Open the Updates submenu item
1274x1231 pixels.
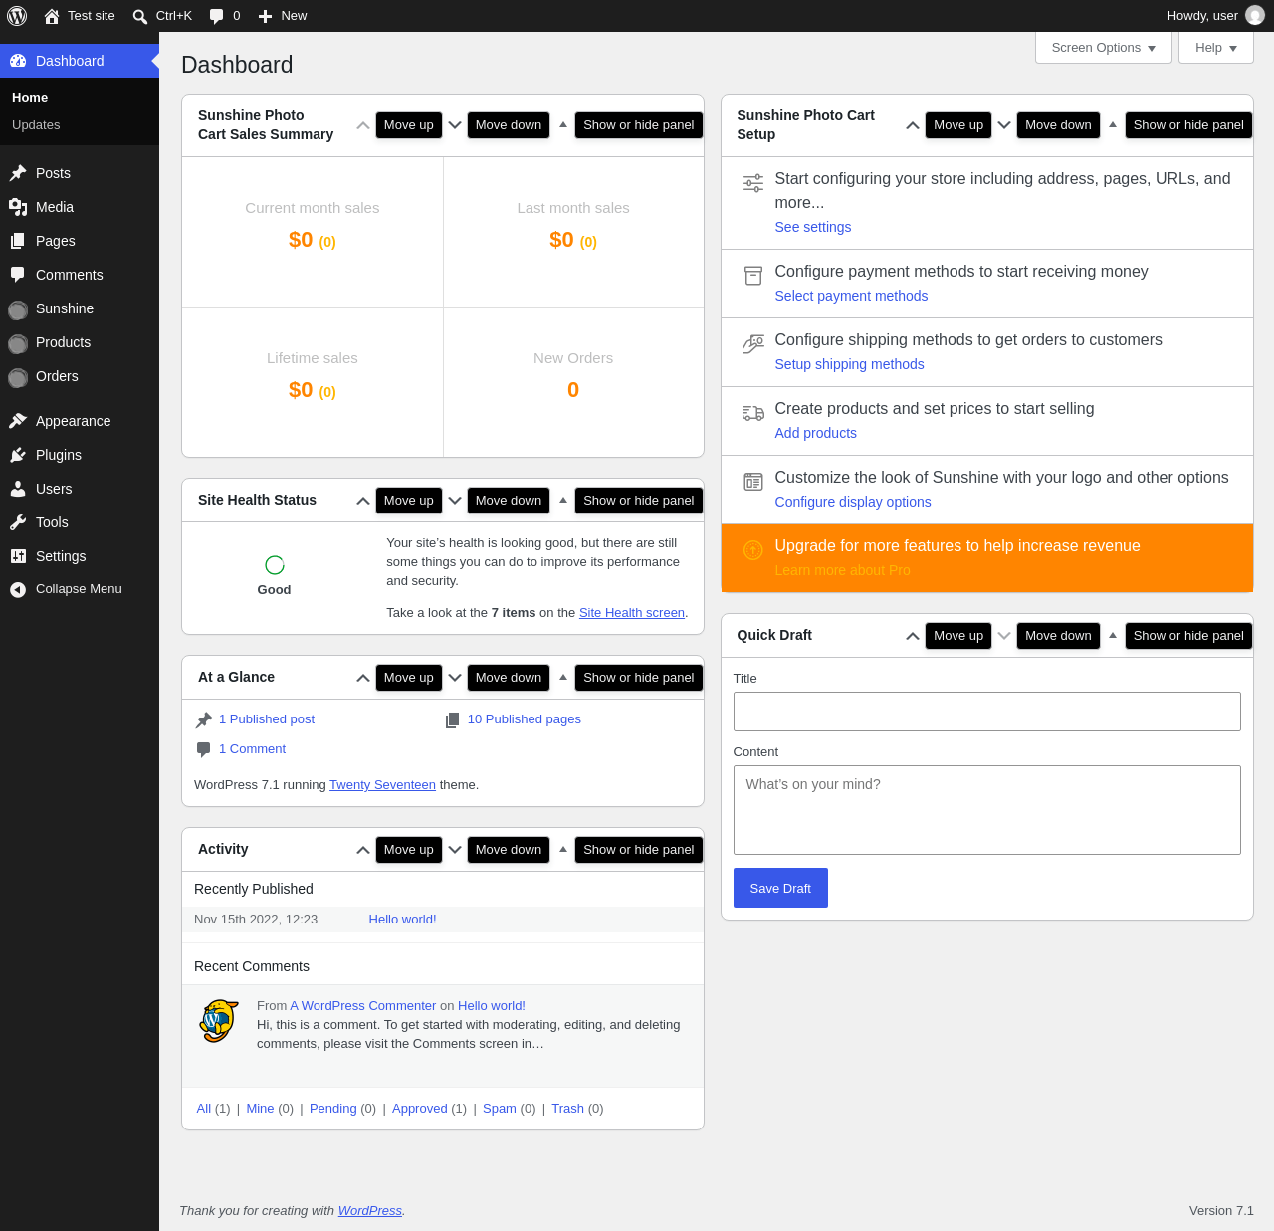point(36,125)
